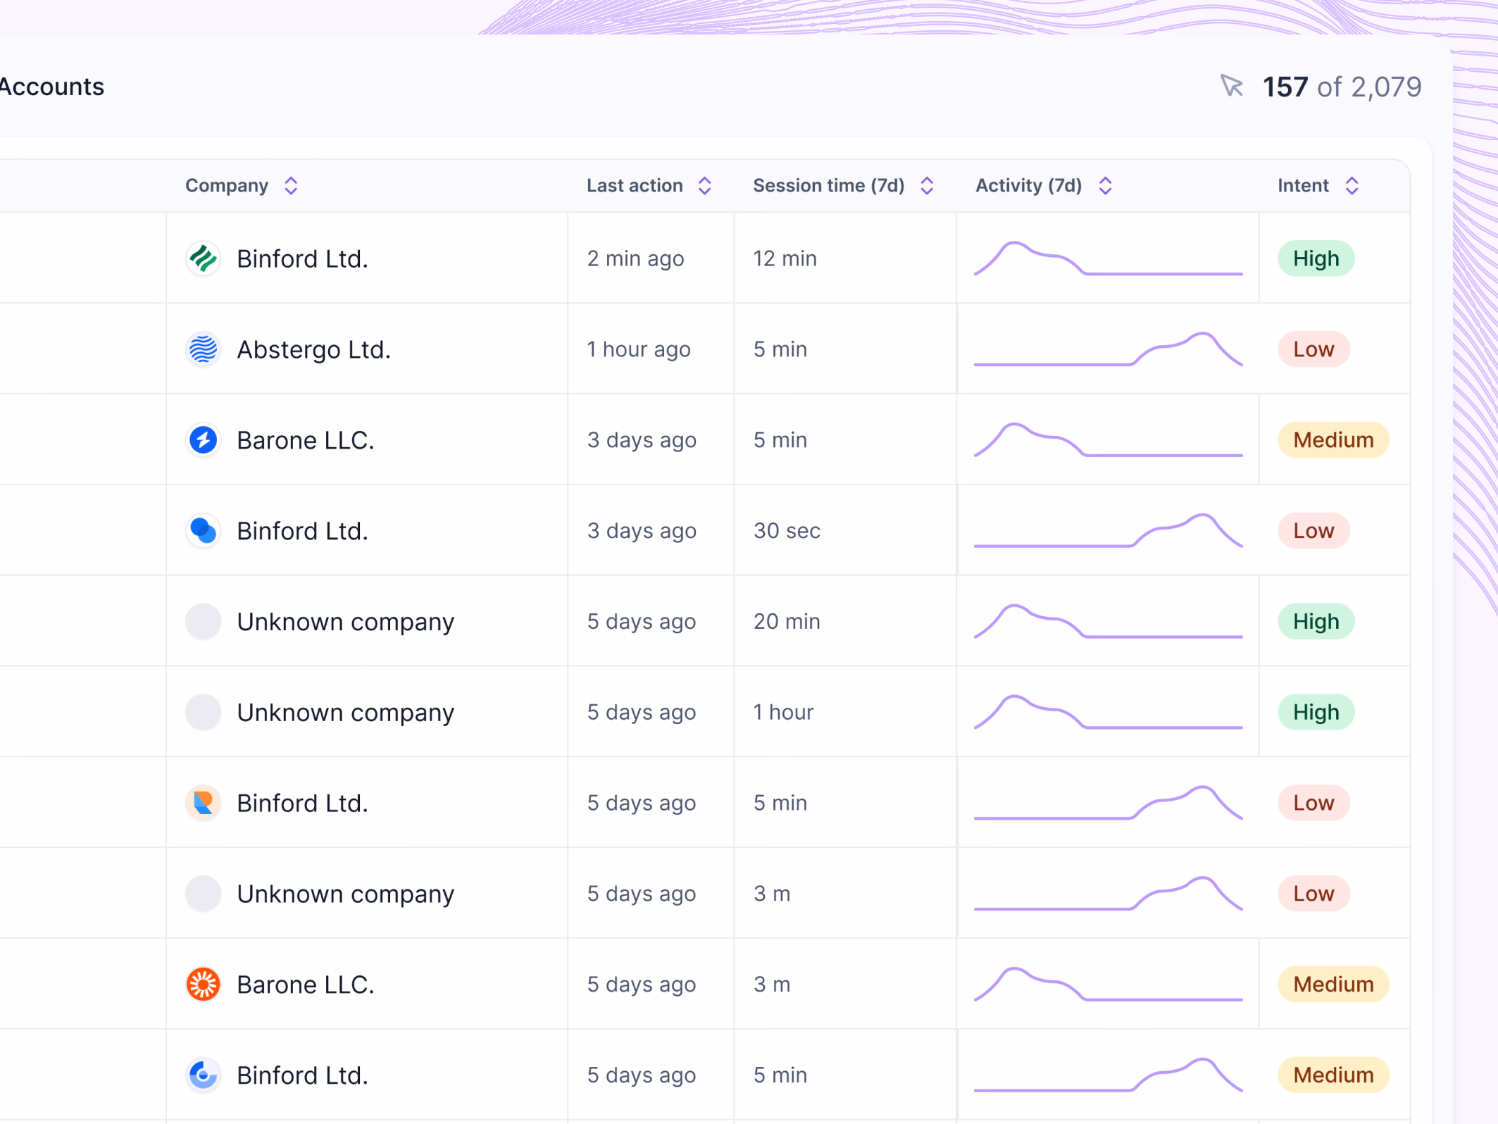1498x1124 pixels.
Task: Click the orange-blue Binford Ltd. logo
Action: click(203, 803)
